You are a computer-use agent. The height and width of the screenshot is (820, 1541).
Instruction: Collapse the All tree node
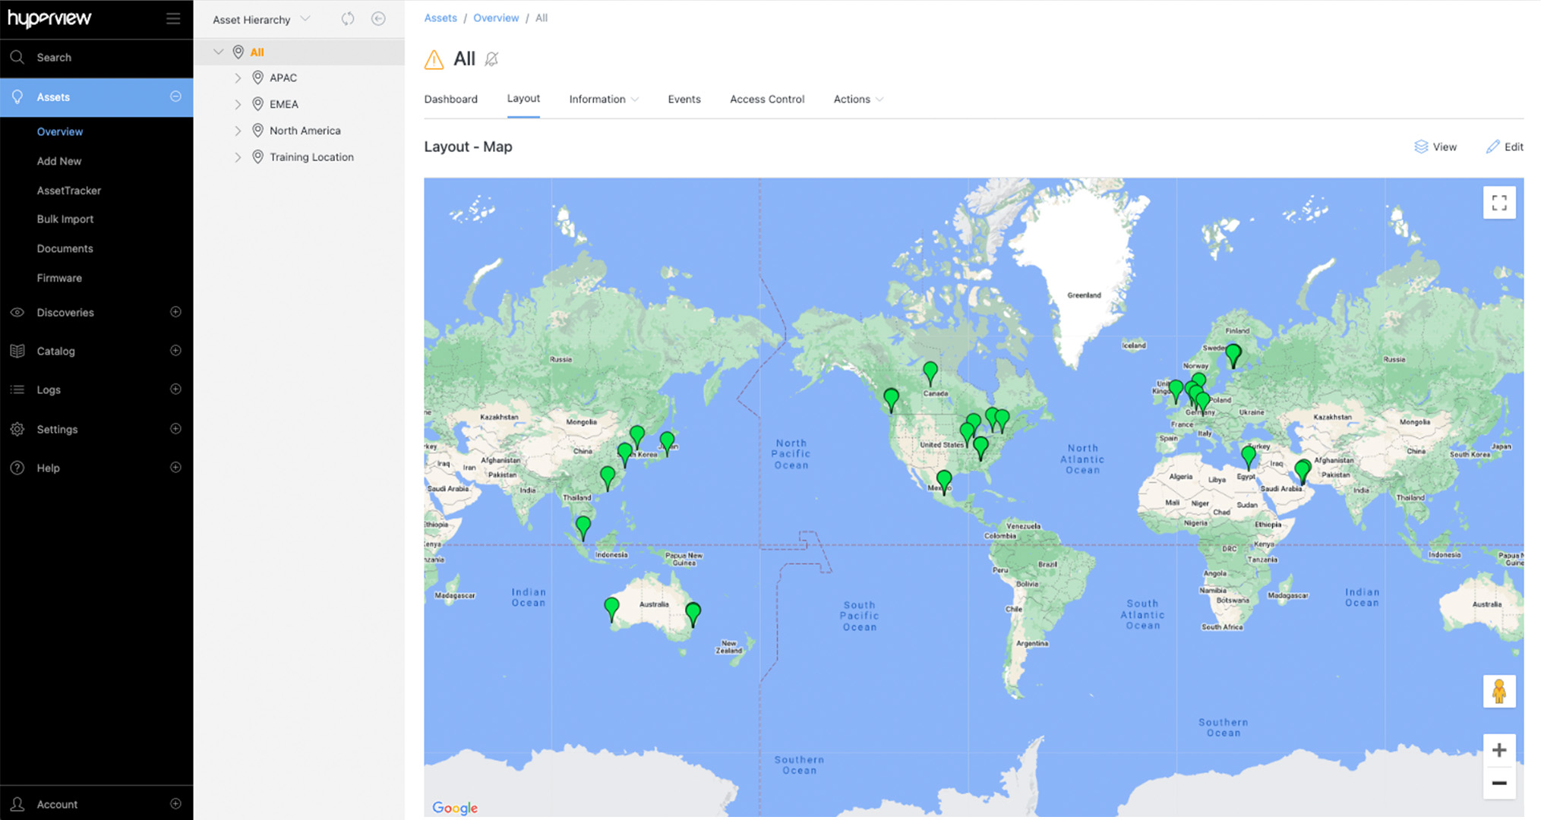[219, 52]
